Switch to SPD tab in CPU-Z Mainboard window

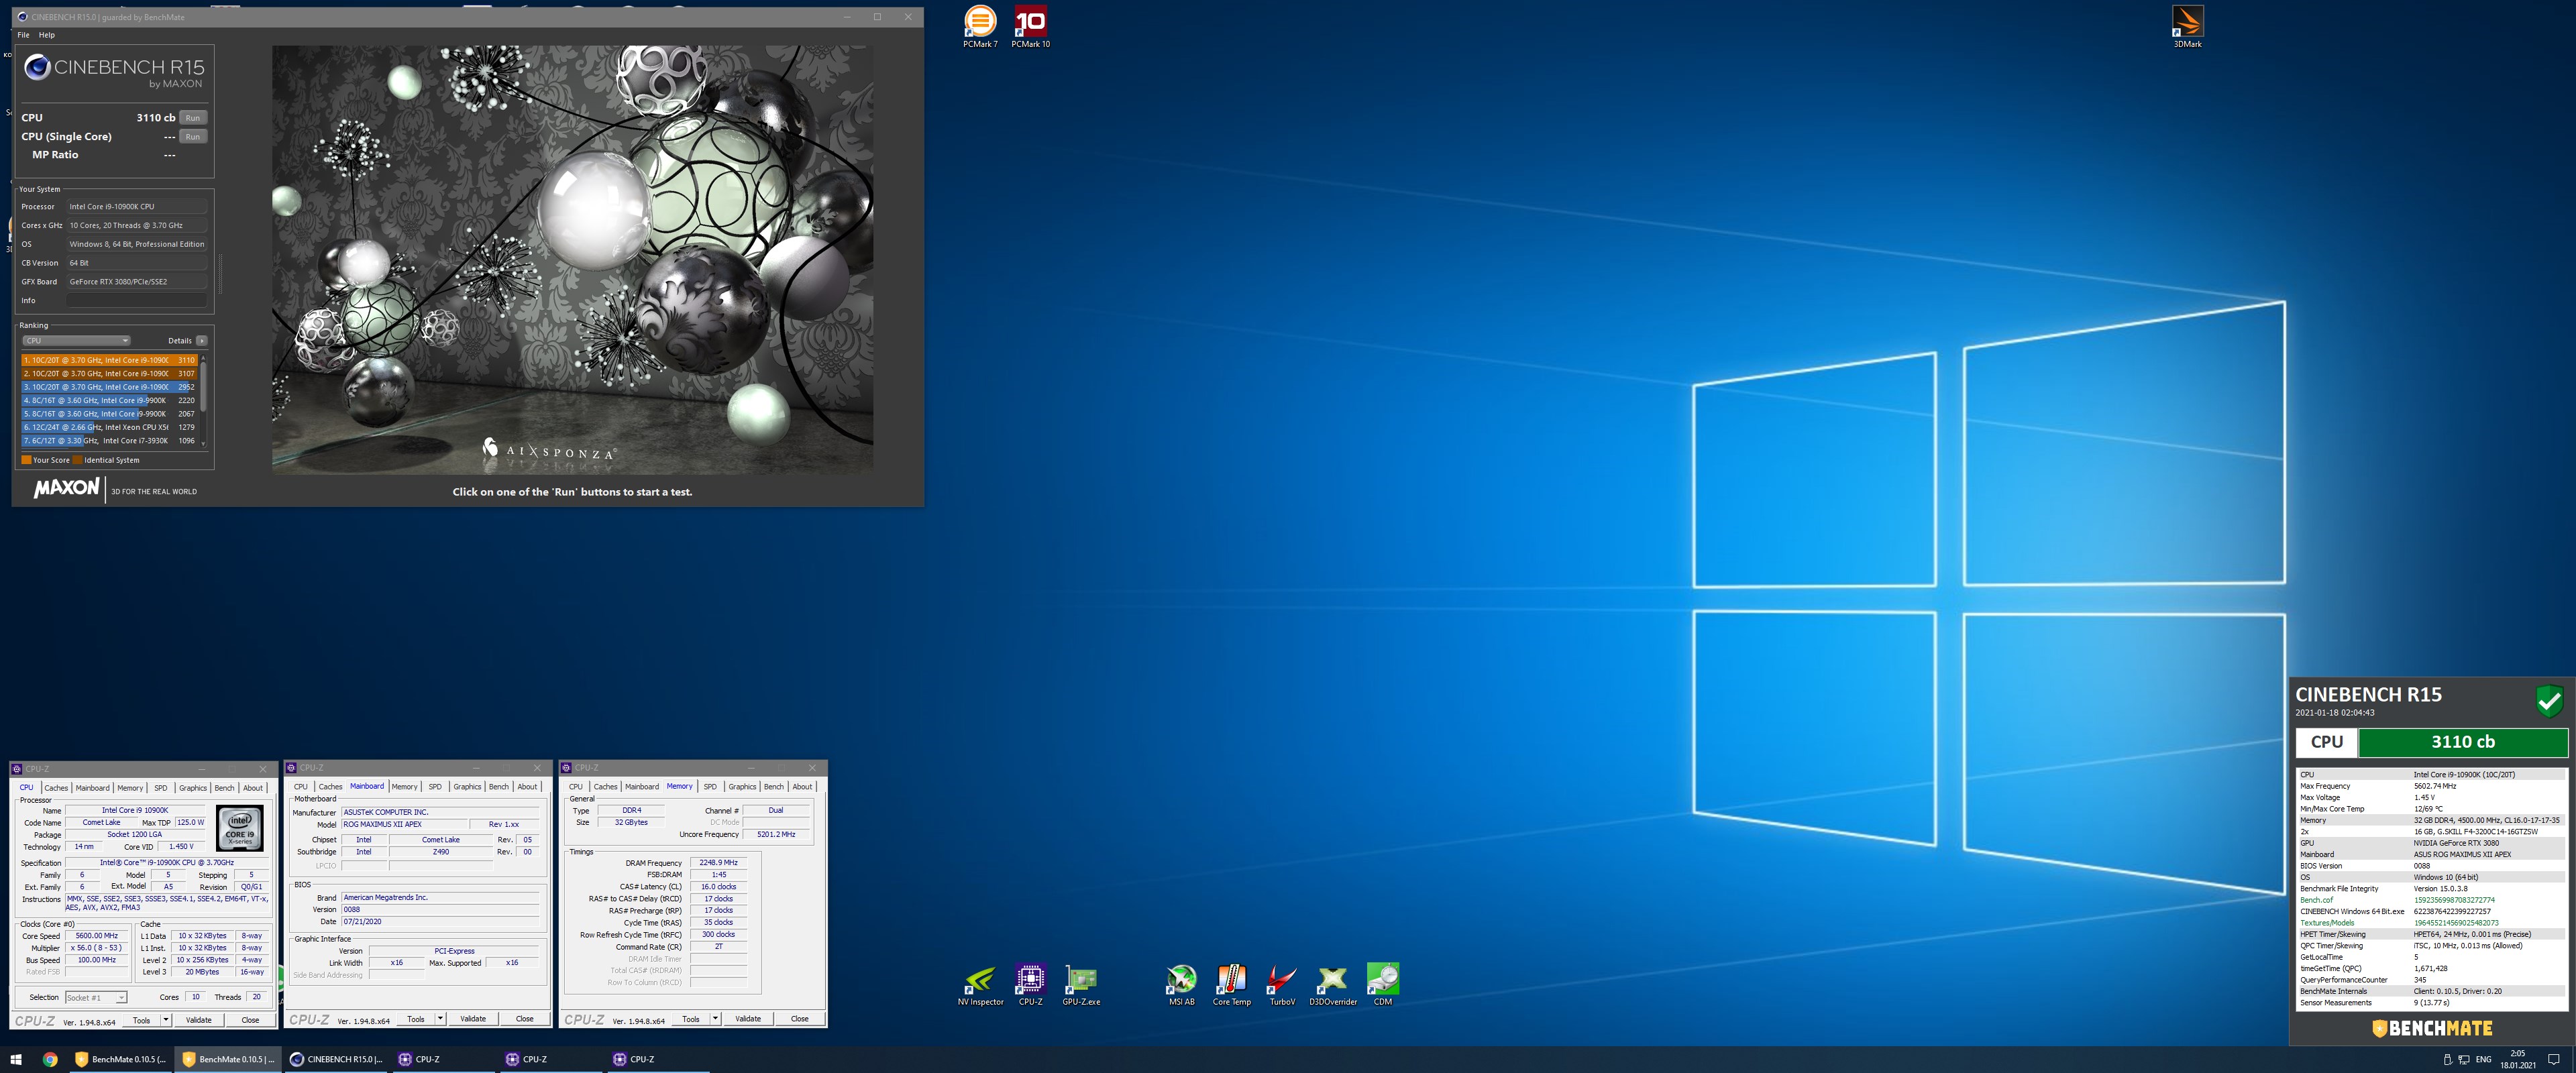point(435,787)
